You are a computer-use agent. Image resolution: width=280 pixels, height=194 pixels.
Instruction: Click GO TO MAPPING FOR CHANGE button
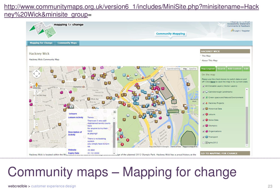click(225, 153)
